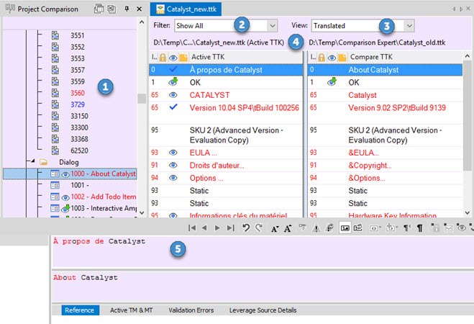
Task: Click the checkmark on À propos de Catalyst row
Action: click(x=173, y=69)
